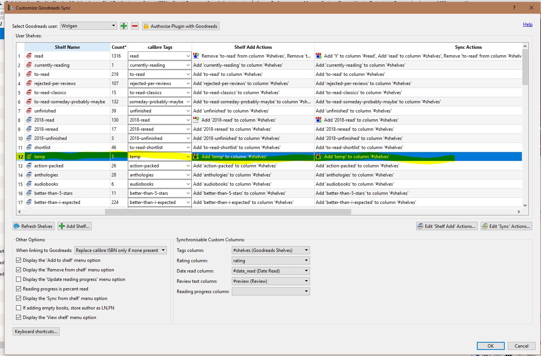Viewport: 541px width, 356px height.
Task: Open the Date read column dropdown
Action: [271, 271]
